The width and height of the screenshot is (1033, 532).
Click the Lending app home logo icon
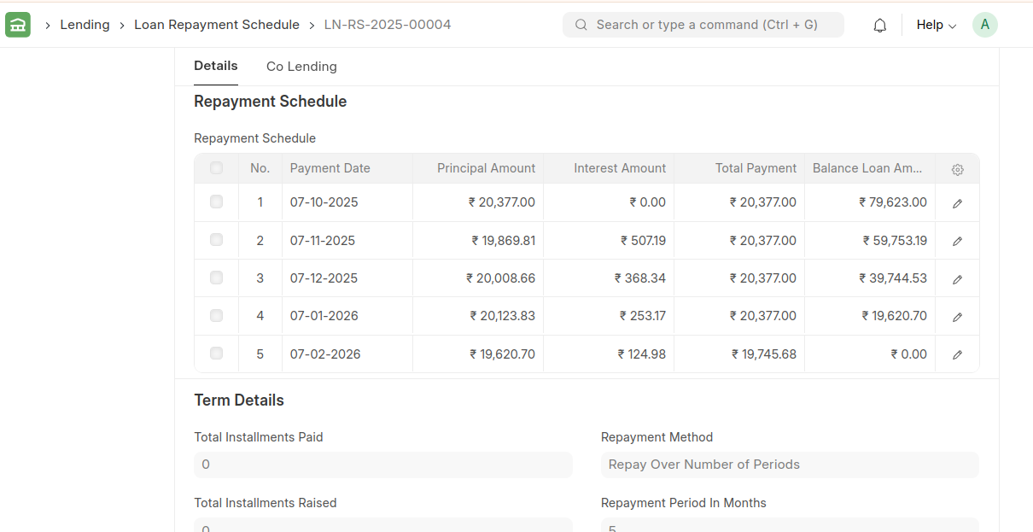pos(18,25)
